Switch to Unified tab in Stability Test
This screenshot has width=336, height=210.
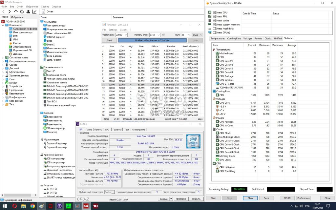tap(278, 39)
